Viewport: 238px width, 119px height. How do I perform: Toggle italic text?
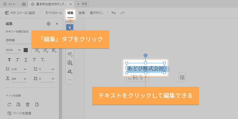pyautogui.click(x=17, y=60)
